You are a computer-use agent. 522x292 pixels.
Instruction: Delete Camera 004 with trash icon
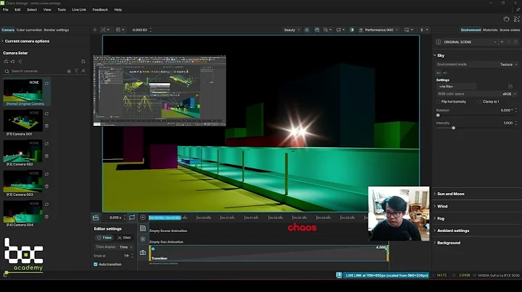pyautogui.click(x=46, y=216)
